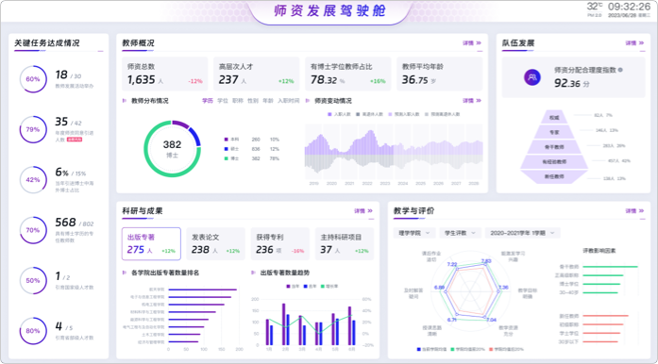Image resolution: width=658 pixels, height=364 pixels.
Task: Click the 79% progress ring
Action: click(x=33, y=129)
